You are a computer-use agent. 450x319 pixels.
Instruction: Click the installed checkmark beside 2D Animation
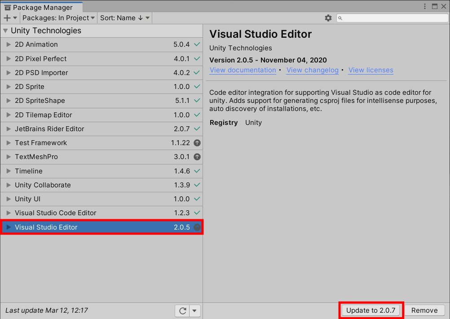[197, 44]
